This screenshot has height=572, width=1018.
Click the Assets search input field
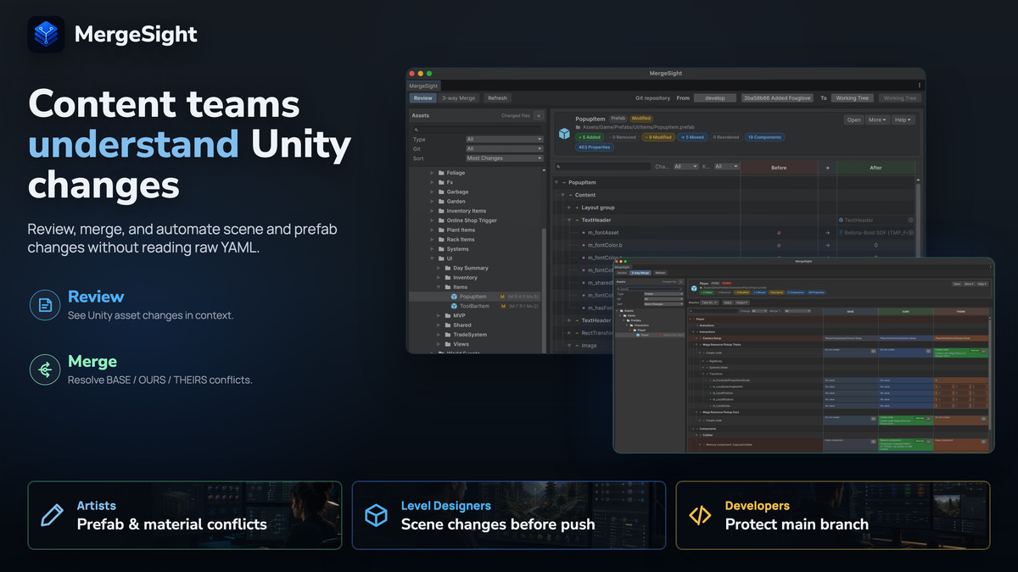[478, 130]
